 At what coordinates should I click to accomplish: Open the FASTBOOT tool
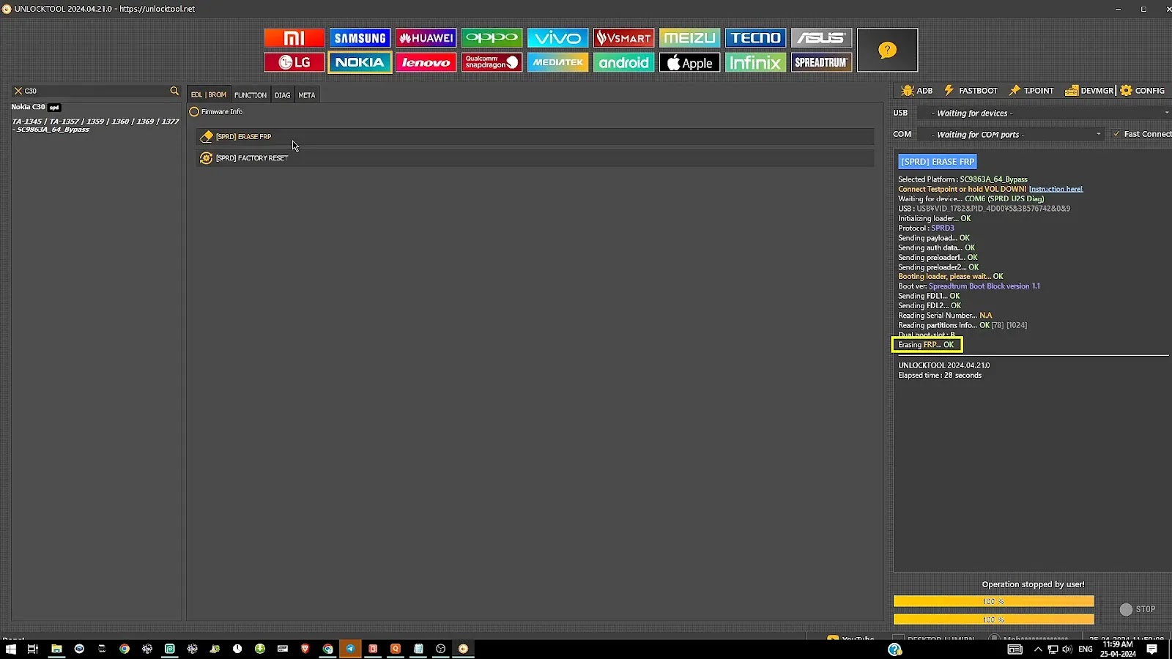click(971, 91)
